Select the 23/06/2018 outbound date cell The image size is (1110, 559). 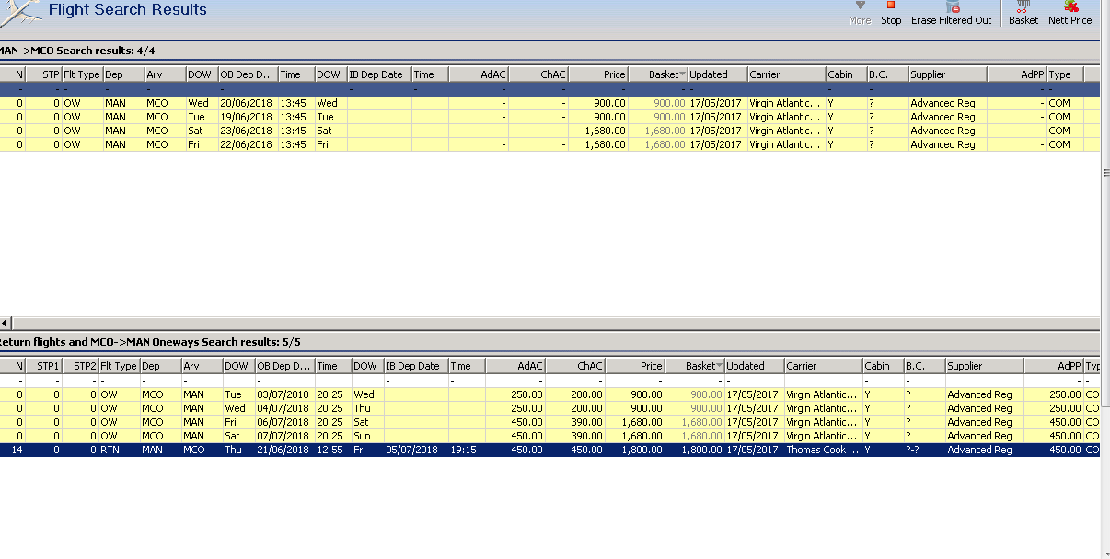[x=247, y=131]
